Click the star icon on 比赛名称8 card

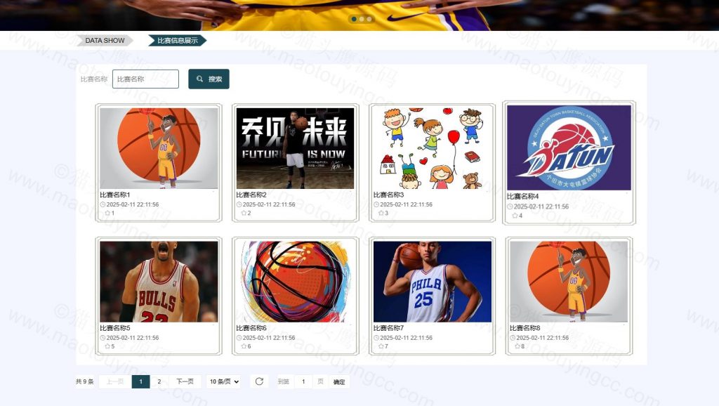pyautogui.click(x=517, y=346)
